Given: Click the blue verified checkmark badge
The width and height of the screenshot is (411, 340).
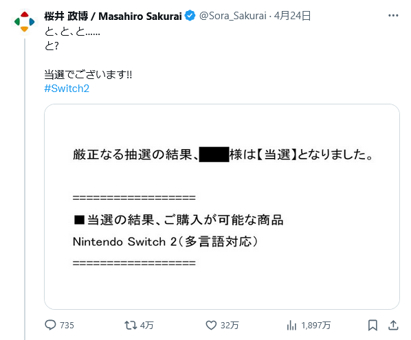Looking at the screenshot, I should [x=190, y=16].
